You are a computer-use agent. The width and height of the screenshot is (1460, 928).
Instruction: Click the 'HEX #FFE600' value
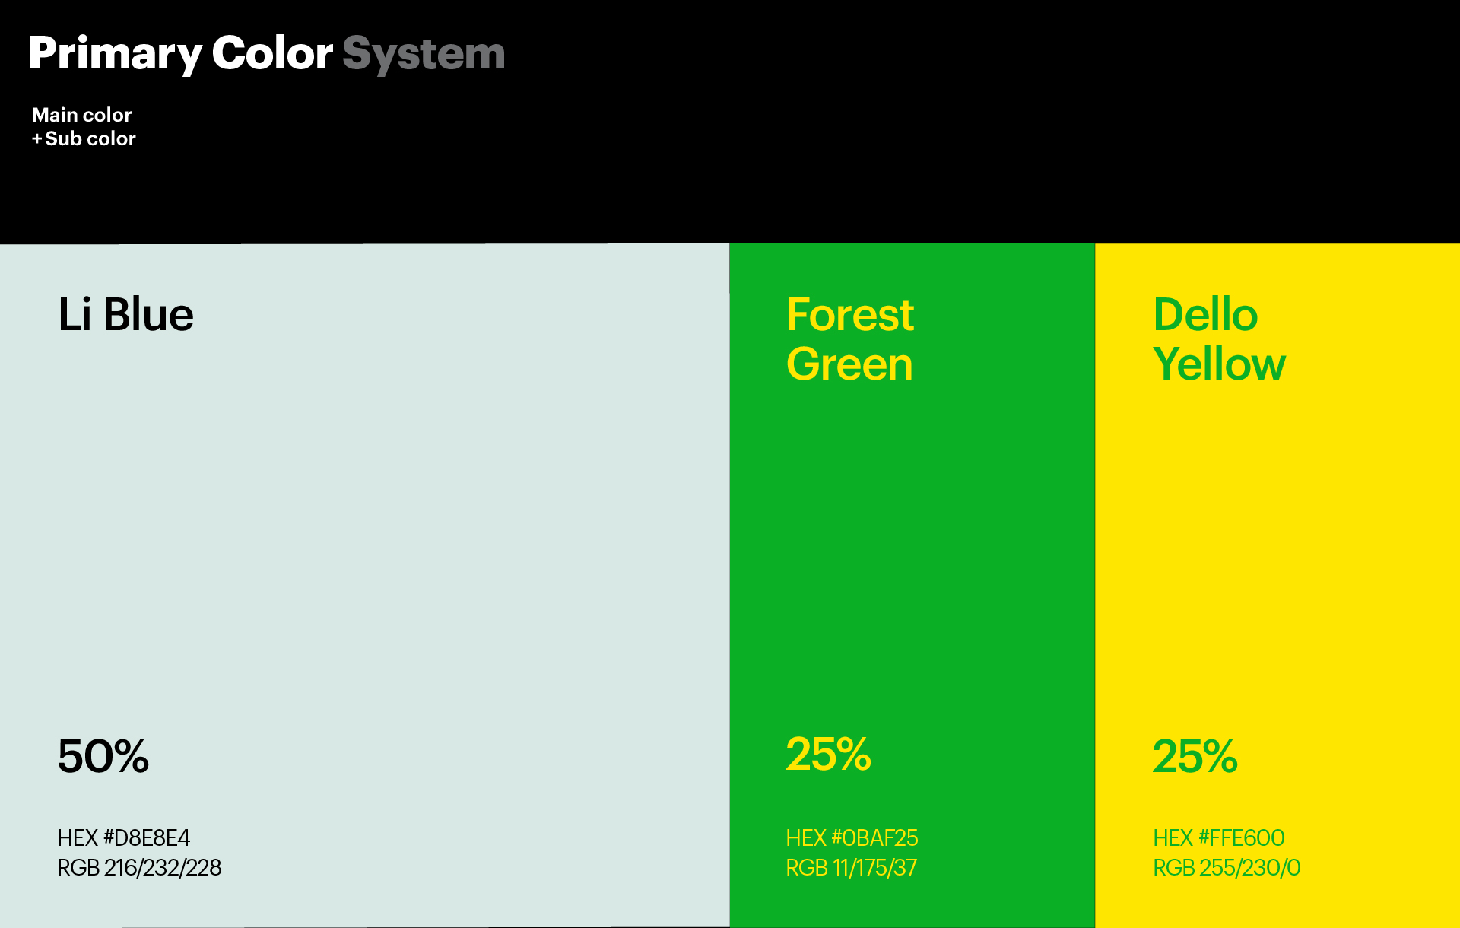[x=1219, y=837]
